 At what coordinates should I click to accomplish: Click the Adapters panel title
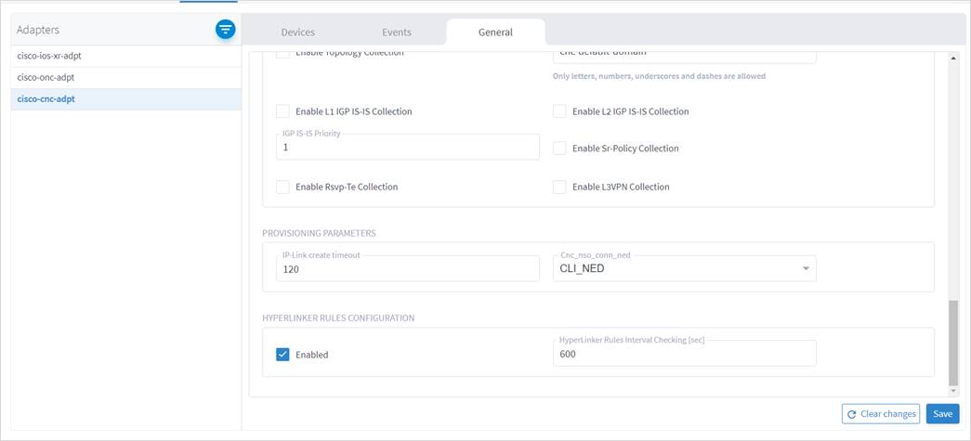pyautogui.click(x=38, y=30)
